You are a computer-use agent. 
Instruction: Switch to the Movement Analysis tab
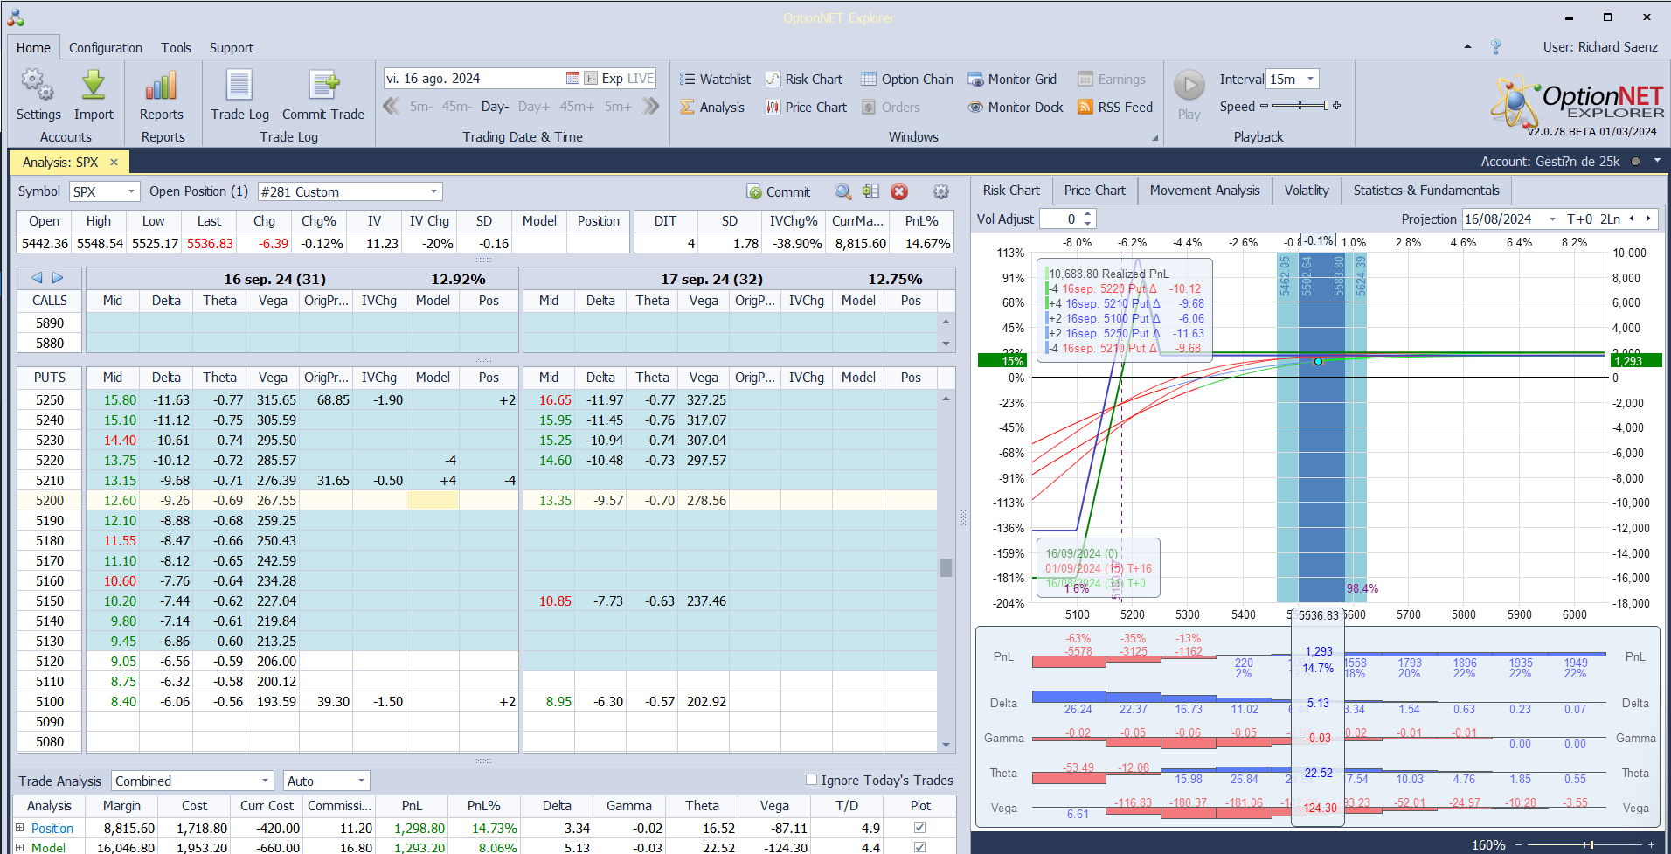1204,191
